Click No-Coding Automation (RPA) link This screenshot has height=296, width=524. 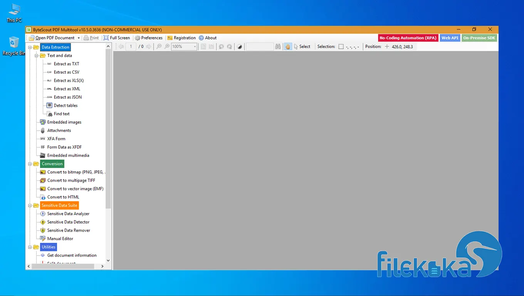(408, 38)
